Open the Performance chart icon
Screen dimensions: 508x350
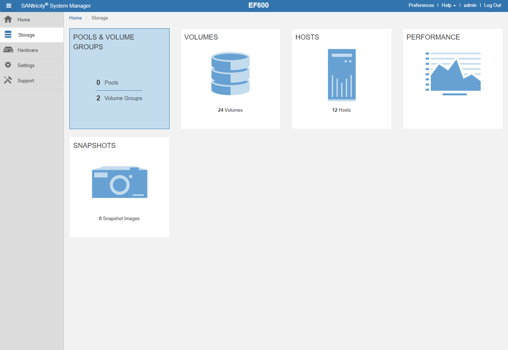pos(453,74)
